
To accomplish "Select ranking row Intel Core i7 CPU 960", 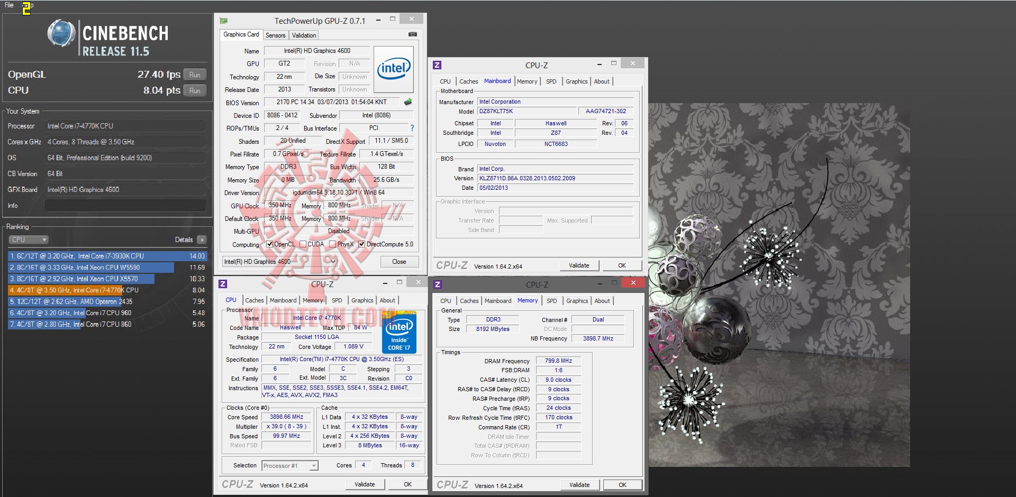I will coord(107,313).
